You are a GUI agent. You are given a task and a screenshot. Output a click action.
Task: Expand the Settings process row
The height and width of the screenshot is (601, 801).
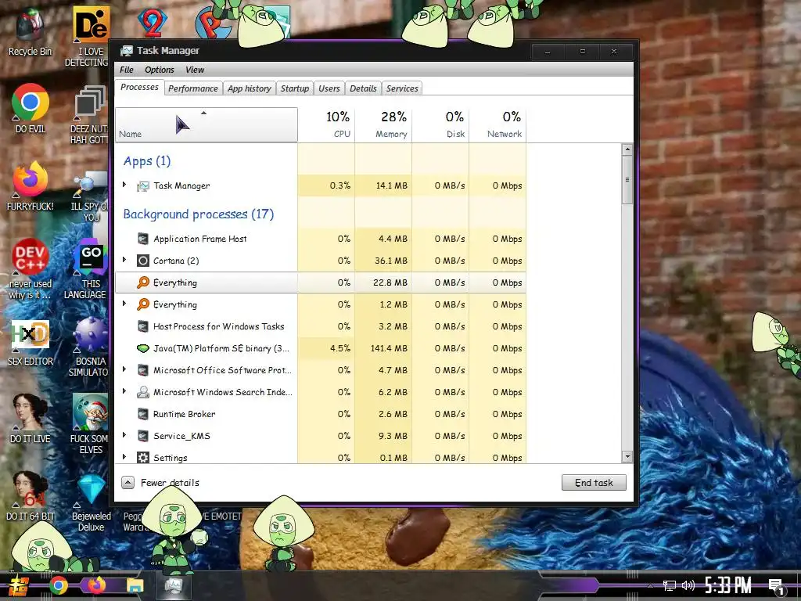point(124,456)
